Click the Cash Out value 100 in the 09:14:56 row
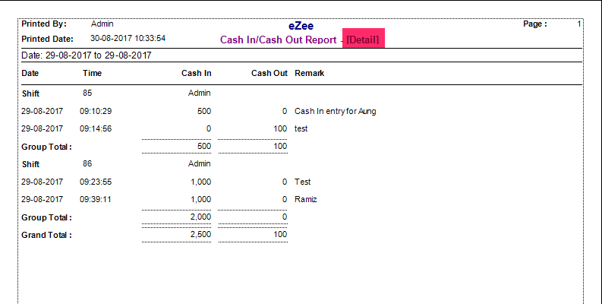602x304 pixels. [x=280, y=128]
